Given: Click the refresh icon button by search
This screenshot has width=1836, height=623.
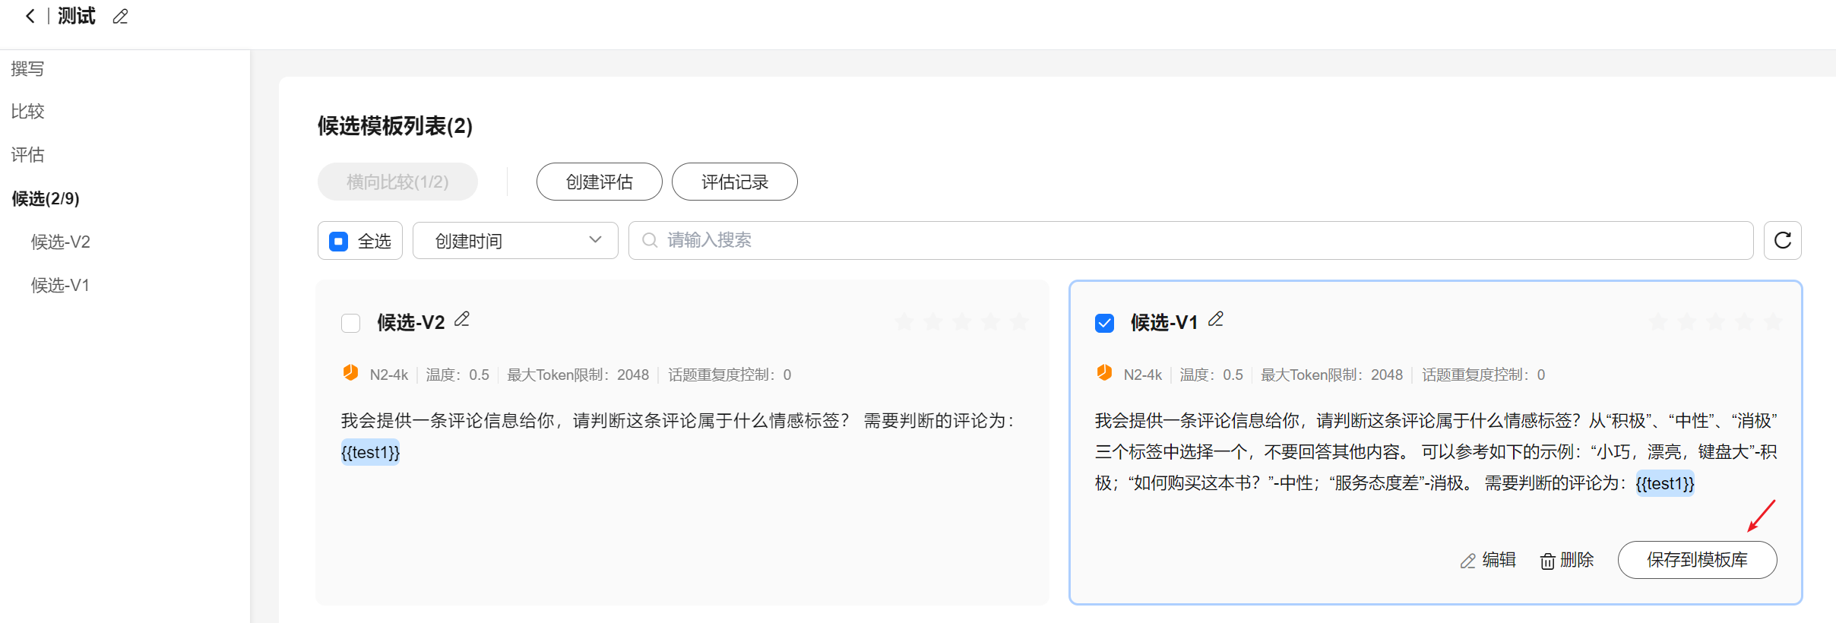Looking at the screenshot, I should click(1782, 241).
